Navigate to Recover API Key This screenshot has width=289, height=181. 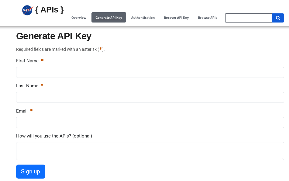pos(176,18)
